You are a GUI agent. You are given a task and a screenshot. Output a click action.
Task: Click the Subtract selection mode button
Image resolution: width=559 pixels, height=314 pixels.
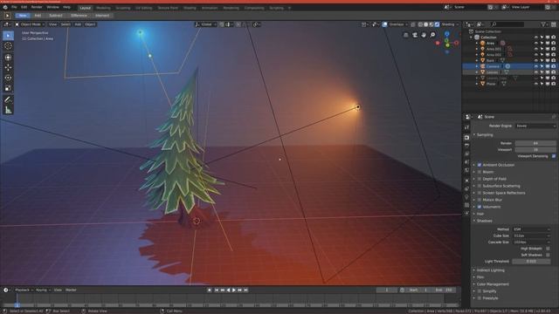56,16
